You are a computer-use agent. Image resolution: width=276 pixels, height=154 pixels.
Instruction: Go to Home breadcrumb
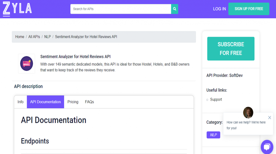(x=19, y=37)
